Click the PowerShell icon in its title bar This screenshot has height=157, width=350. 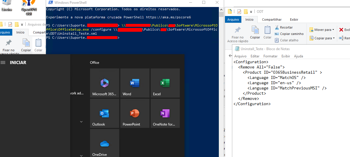tap(50, 2)
